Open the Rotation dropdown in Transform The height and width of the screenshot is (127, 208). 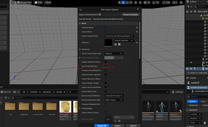[x=196, y=119]
